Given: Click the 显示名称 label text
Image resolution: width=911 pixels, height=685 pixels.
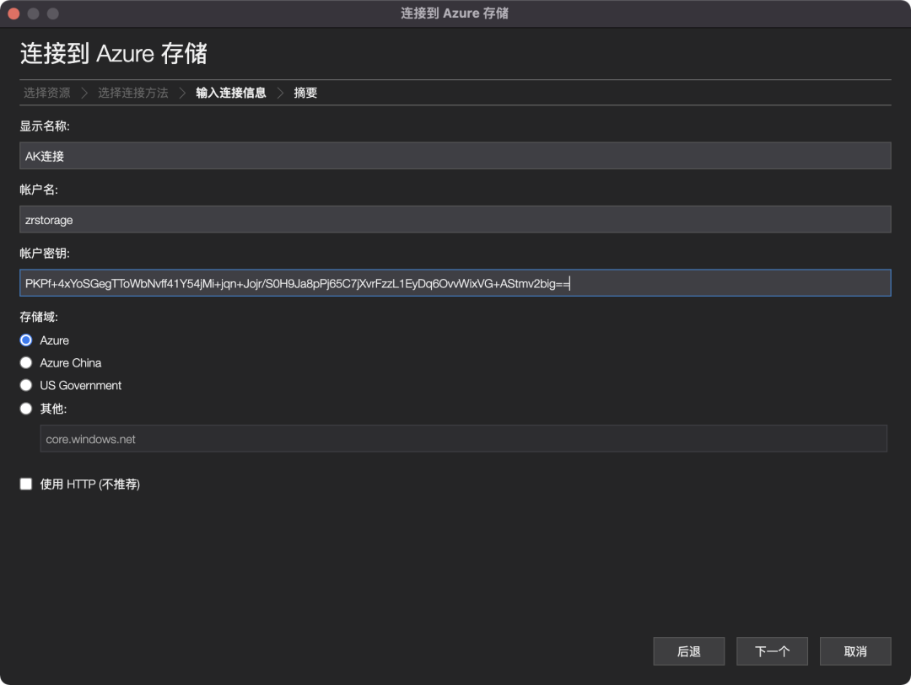Looking at the screenshot, I should (45, 126).
